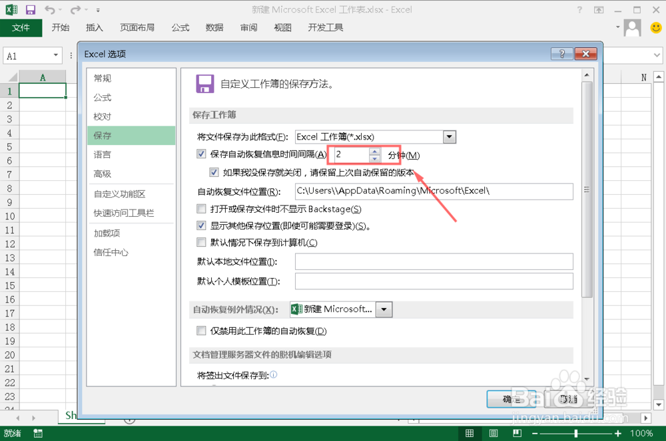Expand the formula bar chevron
The width and height of the screenshot is (666, 441).
(x=657, y=55)
